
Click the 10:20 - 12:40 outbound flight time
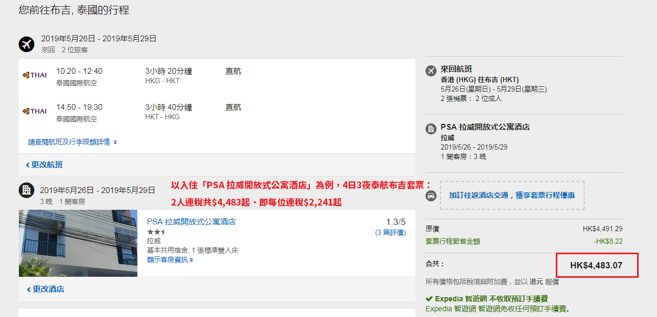pyautogui.click(x=80, y=71)
